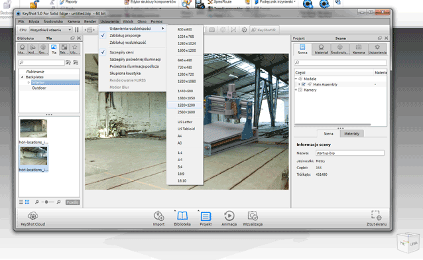The height and width of the screenshot is (260, 423).
Task: Open the CPU cores dropdown
Action: tap(50, 30)
